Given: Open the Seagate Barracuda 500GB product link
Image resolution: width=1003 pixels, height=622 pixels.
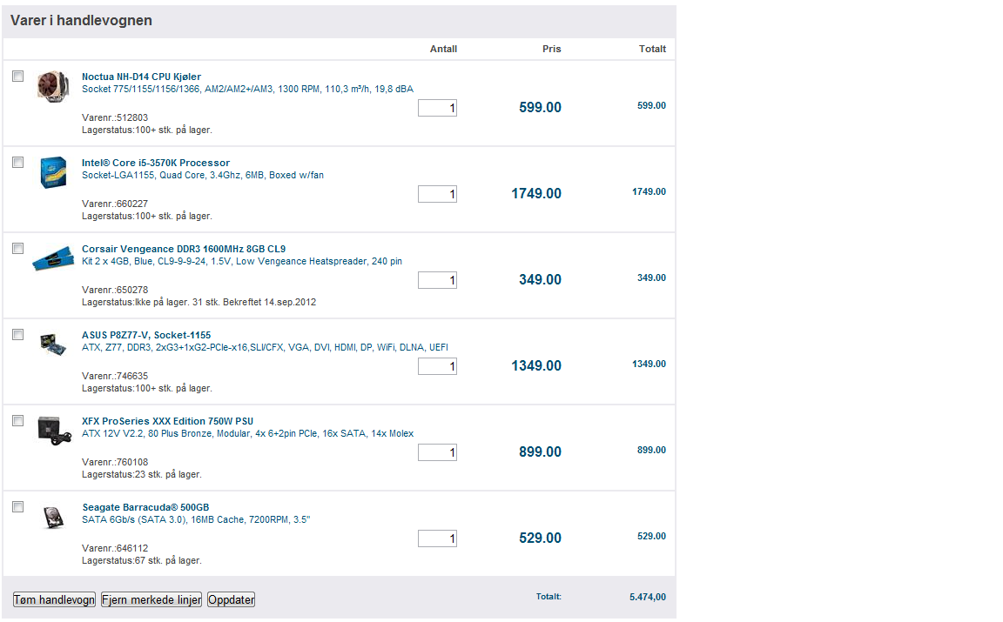Looking at the screenshot, I should (x=145, y=507).
